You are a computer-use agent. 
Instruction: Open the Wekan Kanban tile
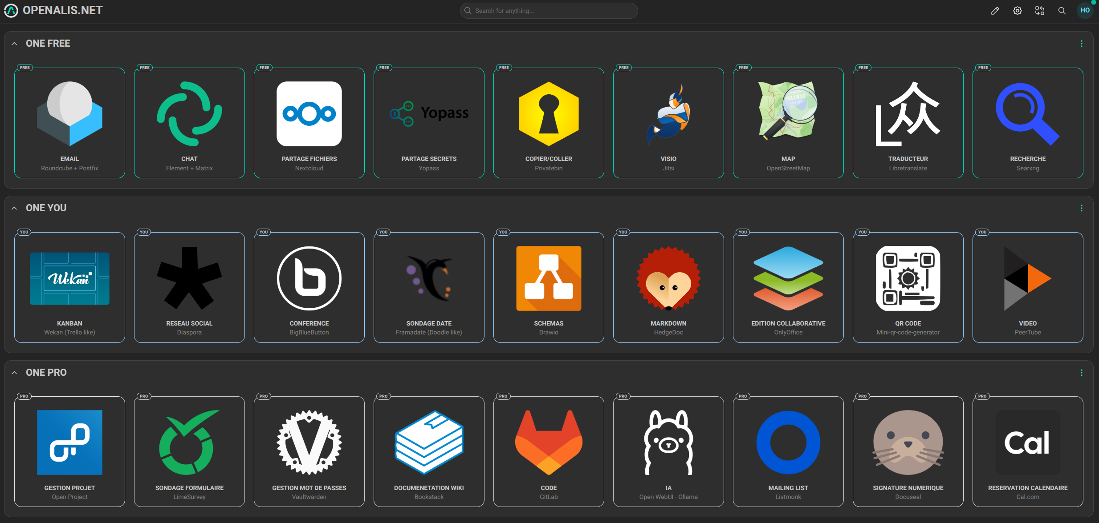tap(69, 287)
